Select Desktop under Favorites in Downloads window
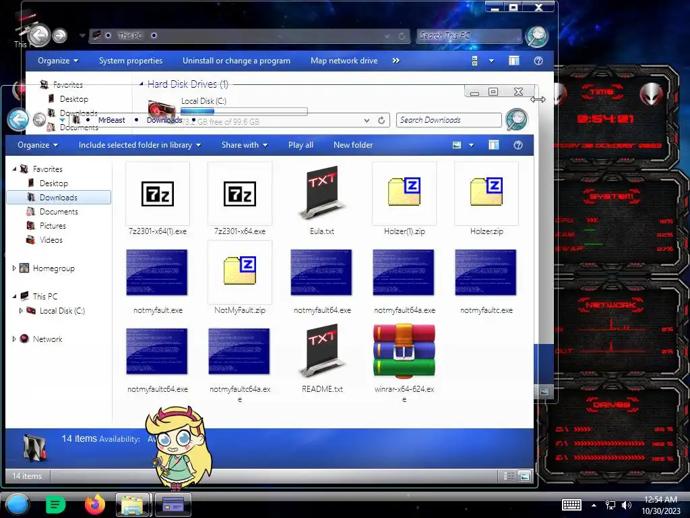Viewport: 690px width, 518px height. pyautogui.click(x=54, y=183)
